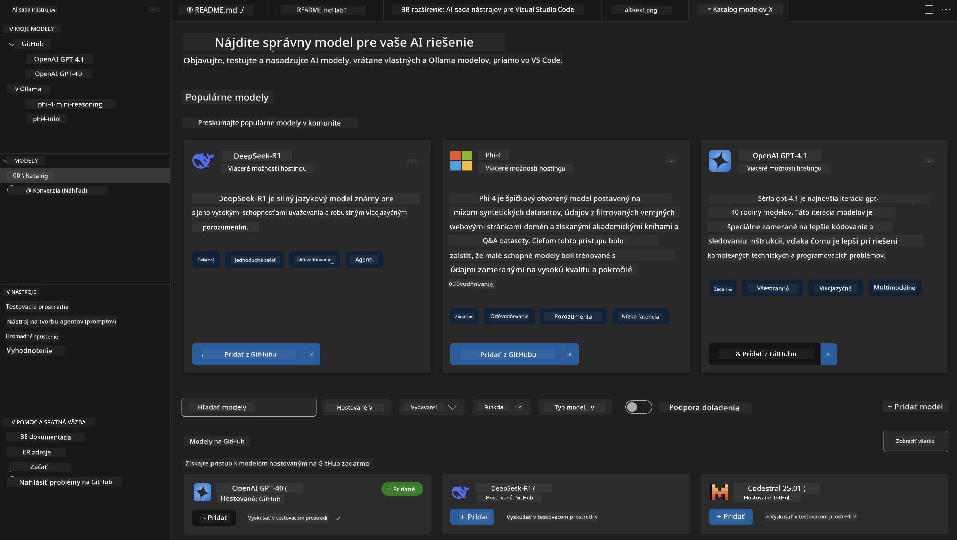Image resolution: width=957 pixels, height=540 pixels.
Task: Select phi-4-mini-reasoning model in tree
Action: coord(70,104)
